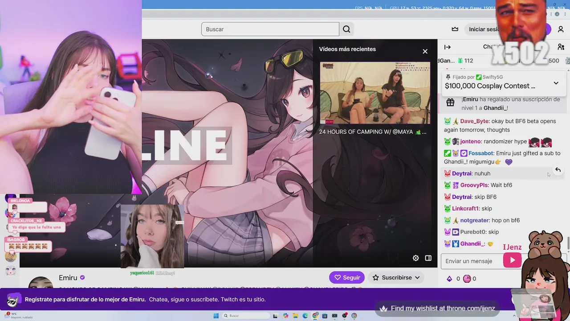Click the search magnifier button

[x=346, y=29]
